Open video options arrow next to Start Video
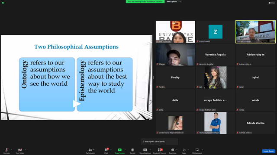This screenshot has width=277, height=155. click(26, 150)
